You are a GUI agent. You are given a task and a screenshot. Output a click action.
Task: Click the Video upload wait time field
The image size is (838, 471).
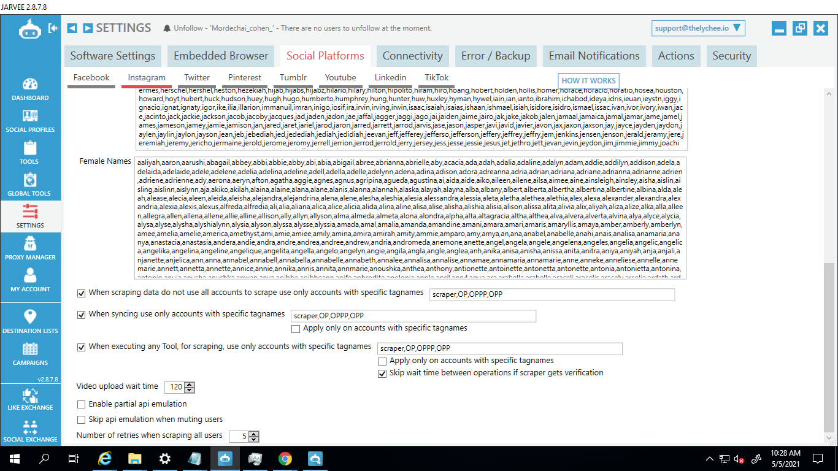tap(175, 387)
